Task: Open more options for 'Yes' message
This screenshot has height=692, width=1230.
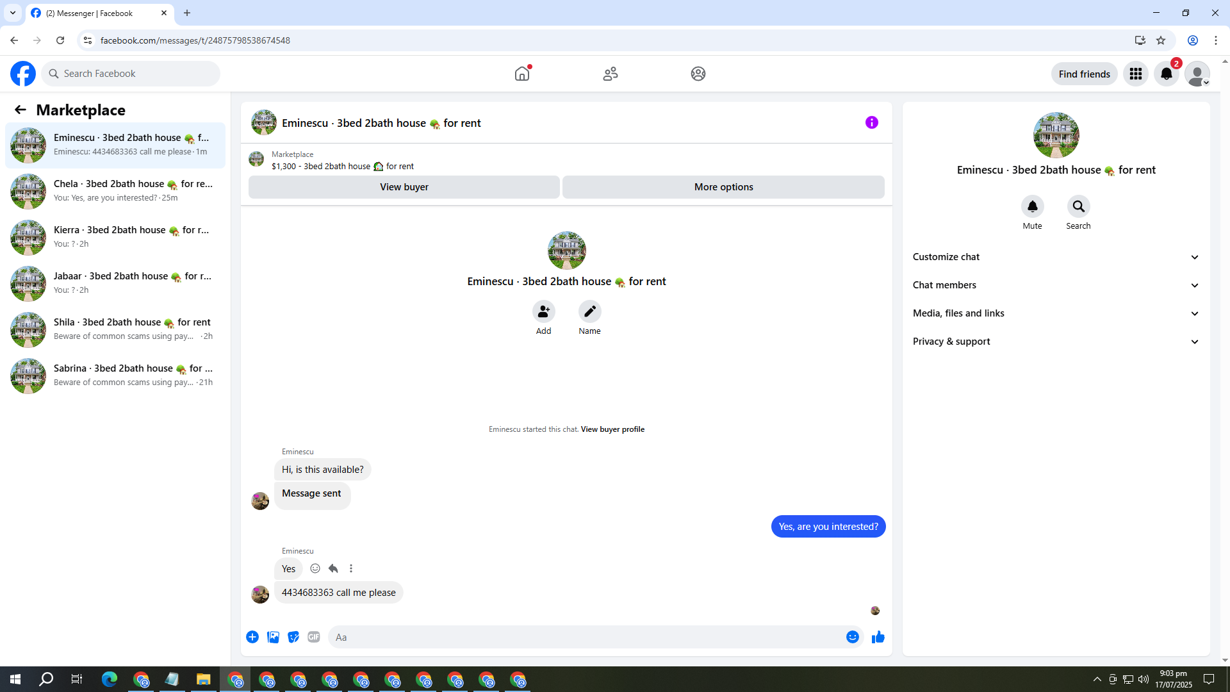Action: [351, 568]
